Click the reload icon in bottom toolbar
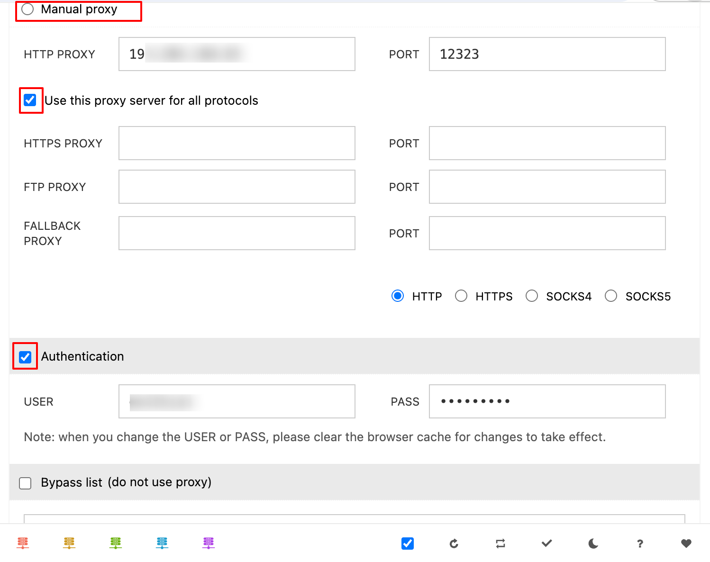The image size is (710, 562). (454, 544)
